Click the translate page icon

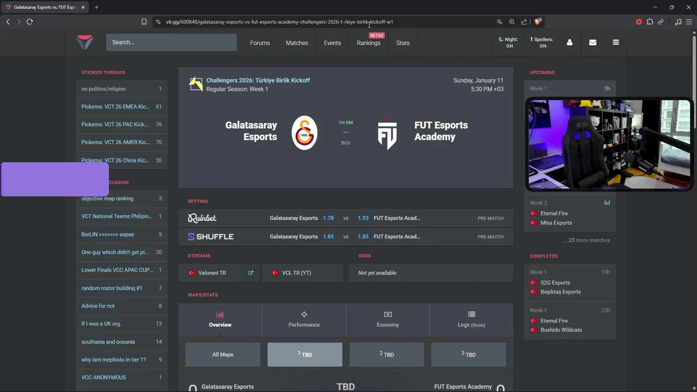coord(499,22)
